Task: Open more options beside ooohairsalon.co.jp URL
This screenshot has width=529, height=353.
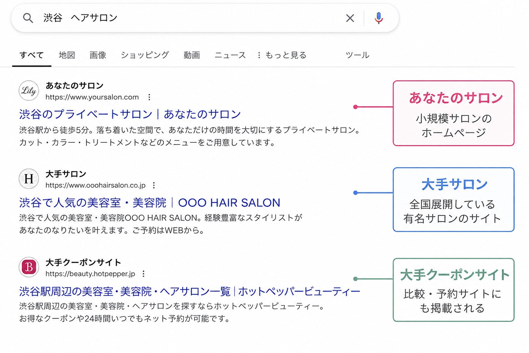Action: click(154, 185)
